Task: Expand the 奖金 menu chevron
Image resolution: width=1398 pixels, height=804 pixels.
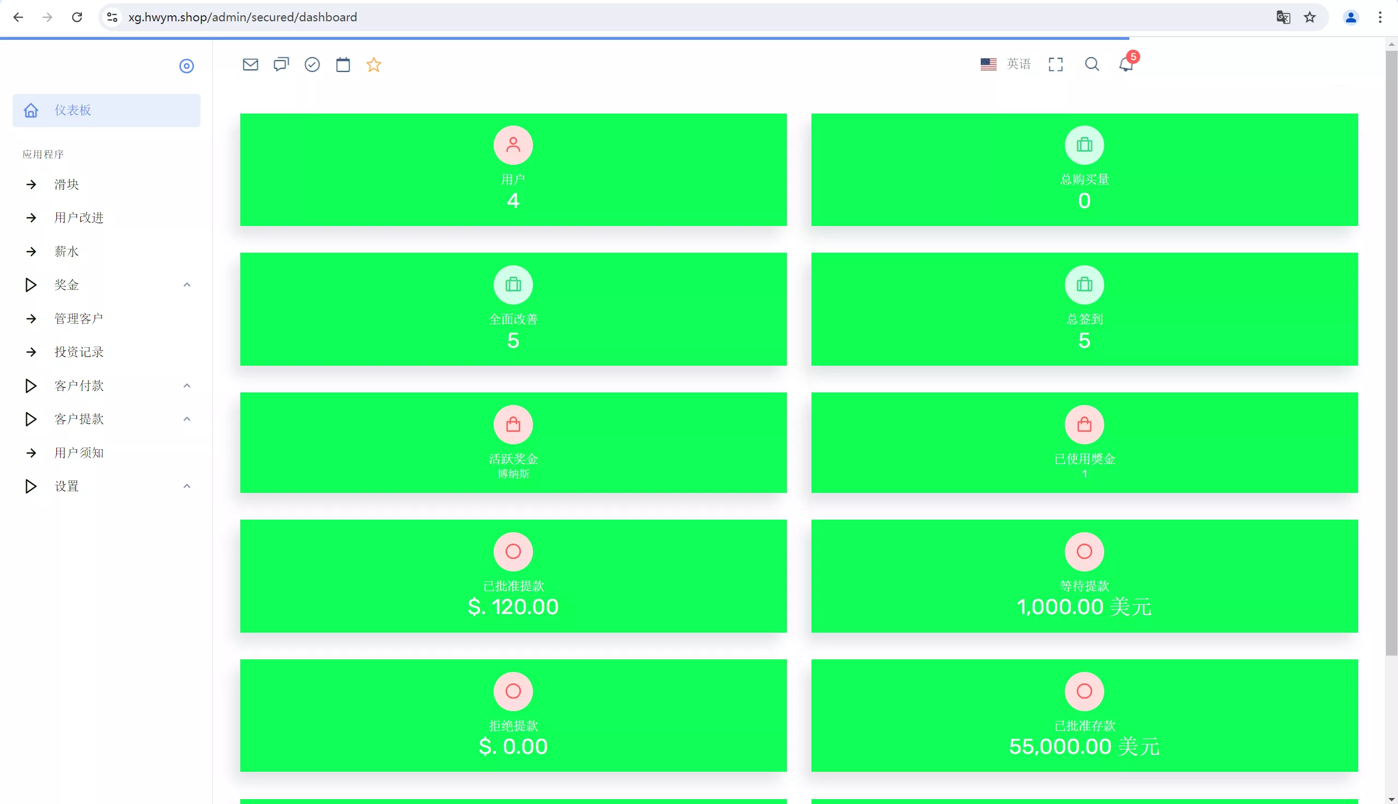Action: pyautogui.click(x=187, y=285)
